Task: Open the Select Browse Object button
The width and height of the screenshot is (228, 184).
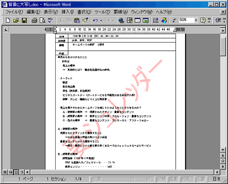Action: coord(223,161)
